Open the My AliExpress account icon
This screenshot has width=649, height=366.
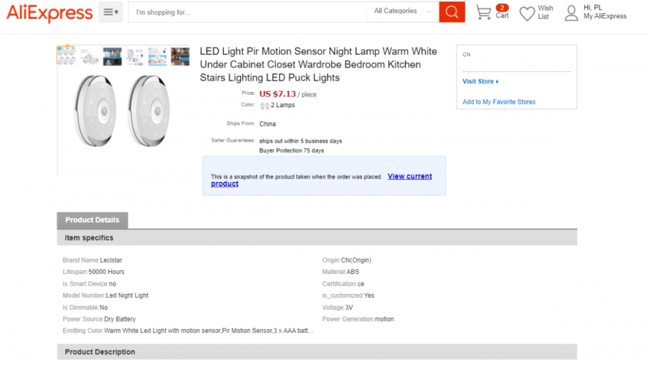point(571,13)
